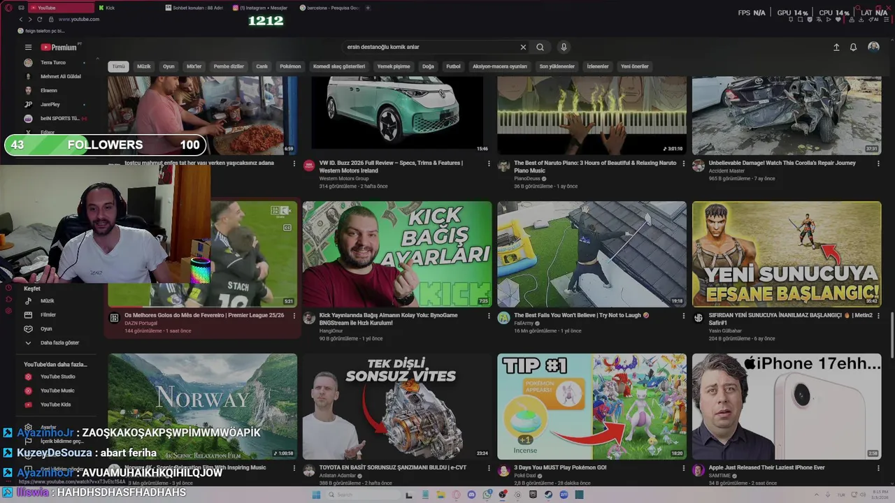Open the YouTube hamburger guide menu
The image size is (895, 503).
pyautogui.click(x=28, y=48)
